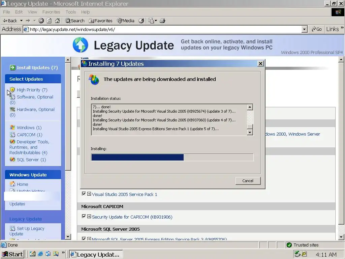Click the High Priority shield icon
345x259 pixels.
[12, 90]
